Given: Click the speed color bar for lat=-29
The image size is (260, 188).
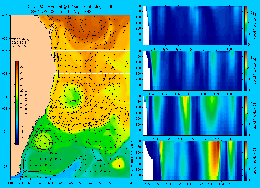Looking at the screenshot, I should (246, 71).
